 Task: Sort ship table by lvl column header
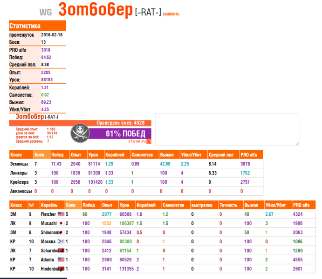34,205
